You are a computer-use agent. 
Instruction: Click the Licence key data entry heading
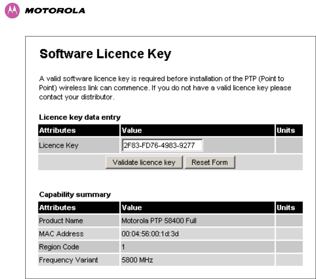(x=80, y=117)
